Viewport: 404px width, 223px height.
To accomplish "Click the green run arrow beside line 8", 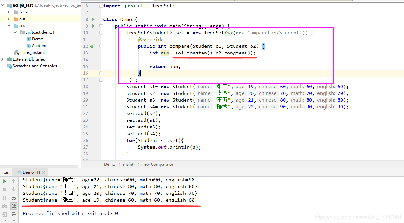I will (93, 19).
